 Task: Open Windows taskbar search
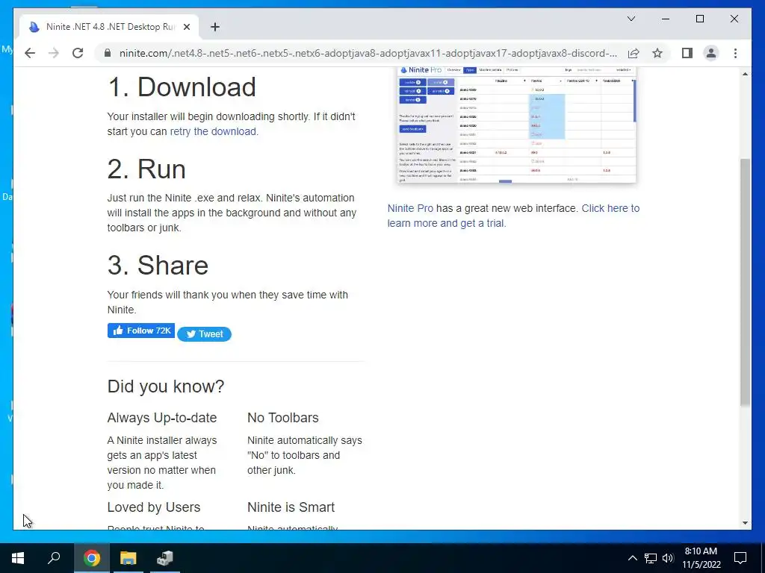pos(54,558)
